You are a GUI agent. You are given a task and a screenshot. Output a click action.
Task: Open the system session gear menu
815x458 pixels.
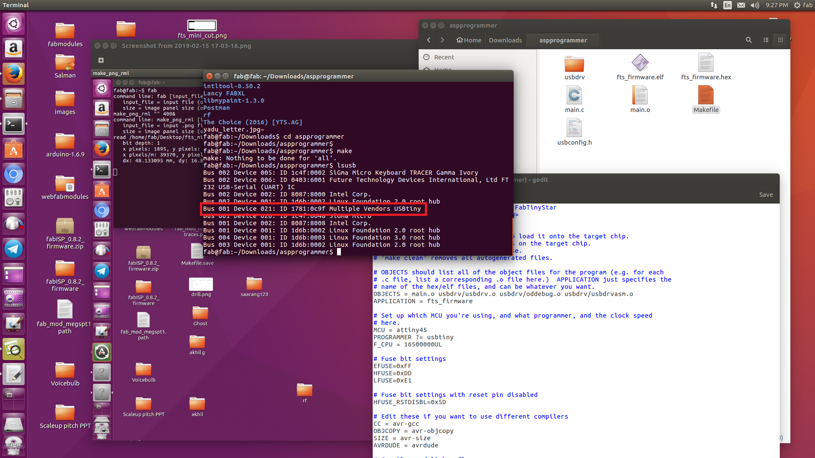798,5
